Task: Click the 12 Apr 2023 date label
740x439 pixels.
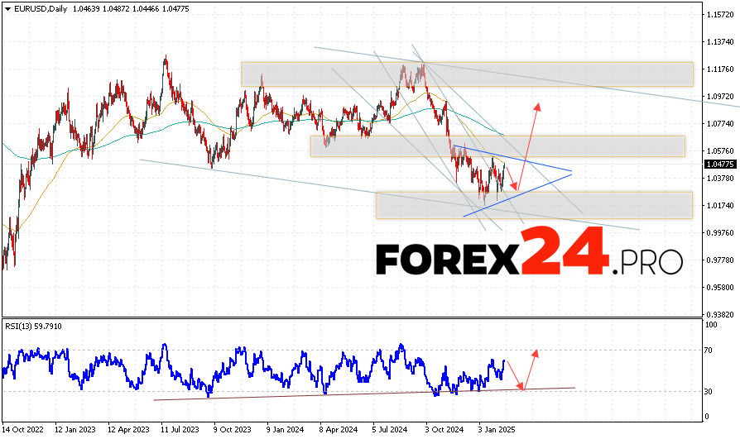Action: 128,430
